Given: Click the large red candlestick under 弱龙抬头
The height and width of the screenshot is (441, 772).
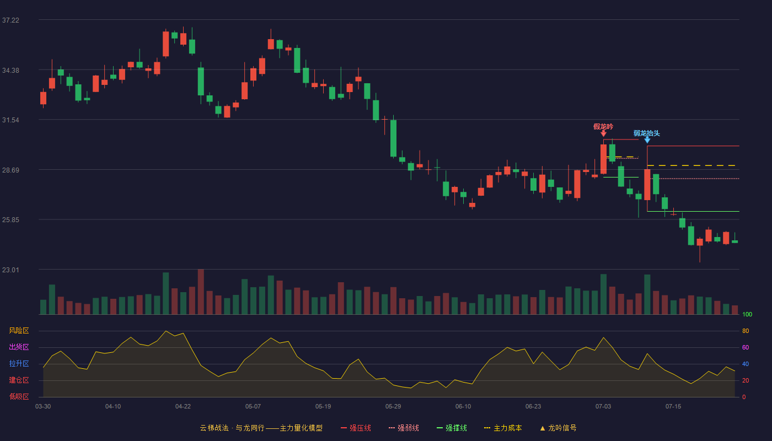Looking at the screenshot, I should point(647,185).
